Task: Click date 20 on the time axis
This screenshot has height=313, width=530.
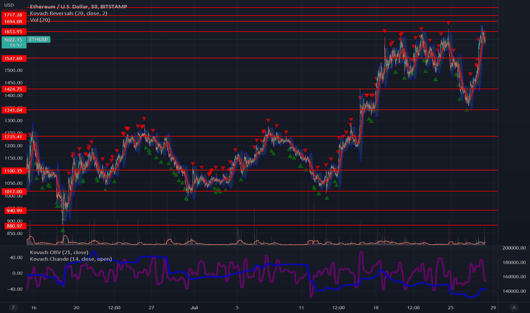Action: (x=76, y=307)
